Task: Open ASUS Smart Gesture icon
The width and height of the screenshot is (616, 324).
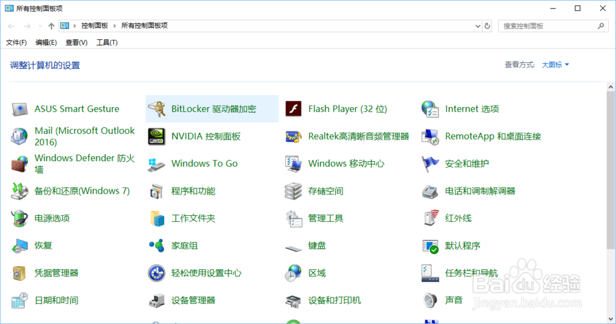Action: click(19, 109)
